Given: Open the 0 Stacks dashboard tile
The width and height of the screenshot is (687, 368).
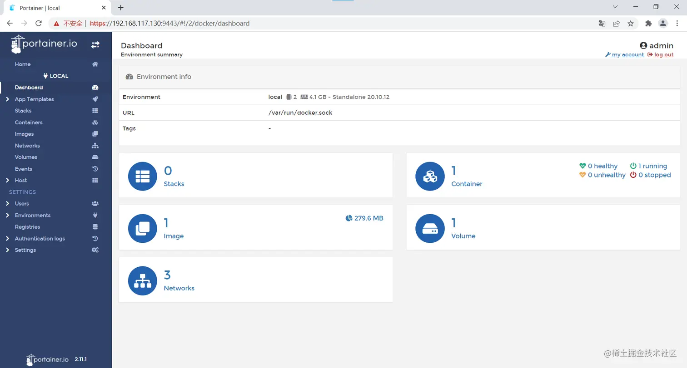Looking at the screenshot, I should click(256, 175).
